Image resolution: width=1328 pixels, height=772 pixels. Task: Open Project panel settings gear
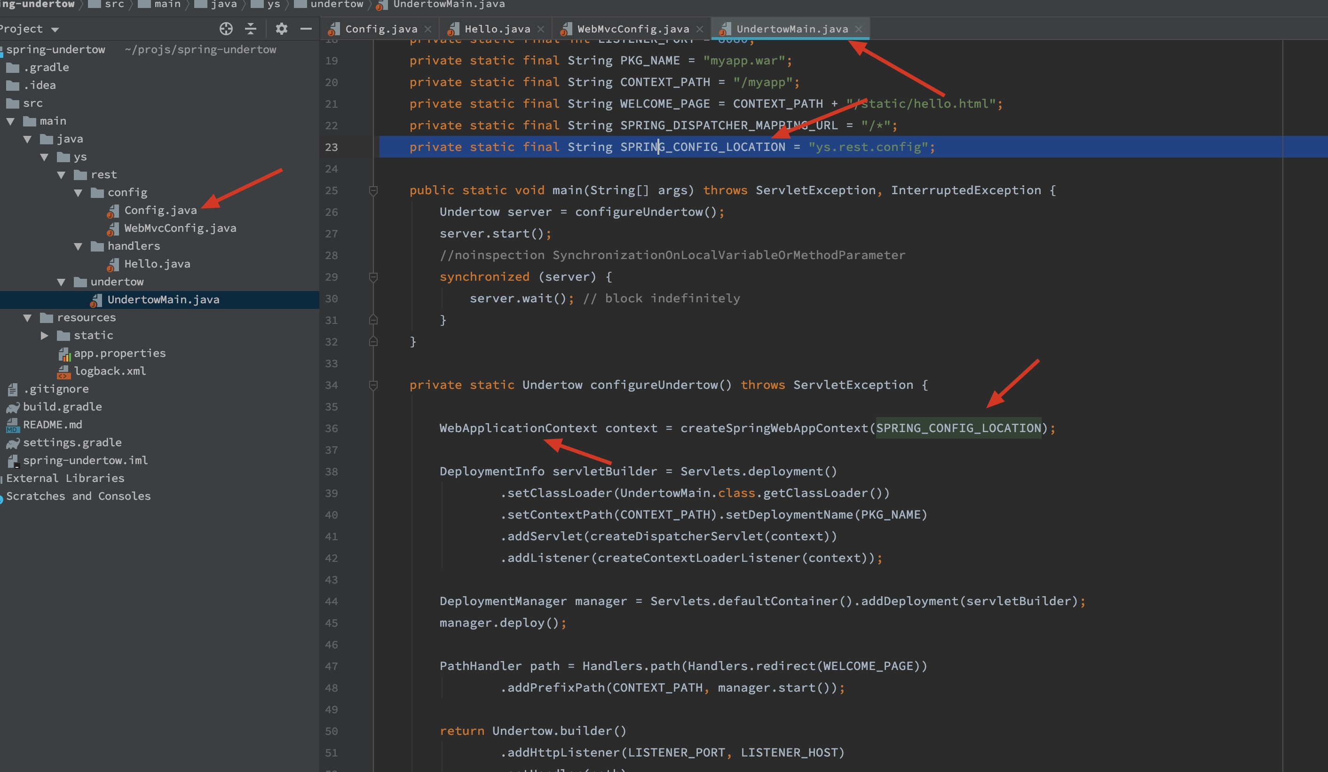281,29
